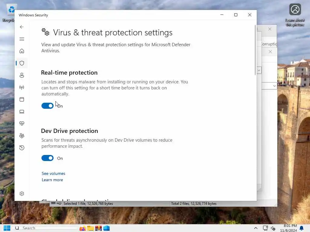This screenshot has height=232, width=310.
Task: Click the Dev Drive protection heading
Action: (69, 131)
